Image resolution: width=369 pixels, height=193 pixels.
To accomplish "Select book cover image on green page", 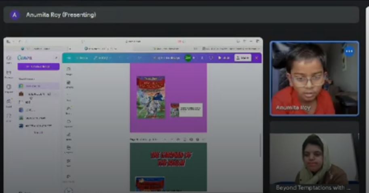I will pyautogui.click(x=150, y=184).
